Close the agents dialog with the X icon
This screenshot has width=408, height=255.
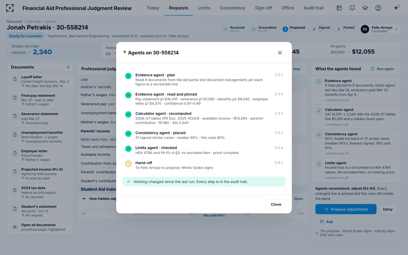click(280, 53)
